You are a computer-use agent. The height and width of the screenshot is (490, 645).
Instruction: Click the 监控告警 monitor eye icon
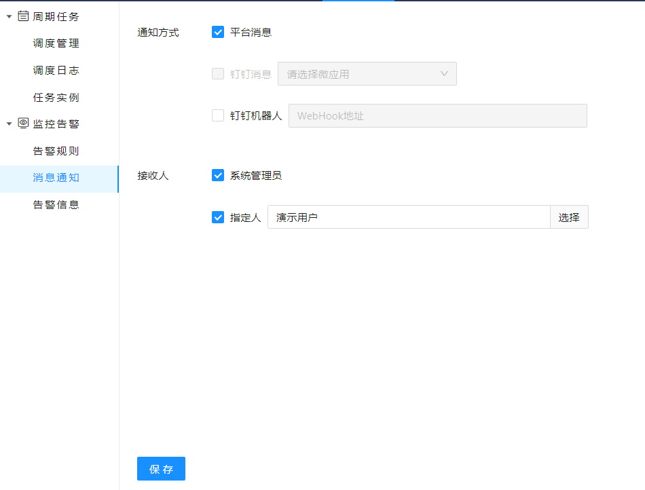(x=23, y=124)
